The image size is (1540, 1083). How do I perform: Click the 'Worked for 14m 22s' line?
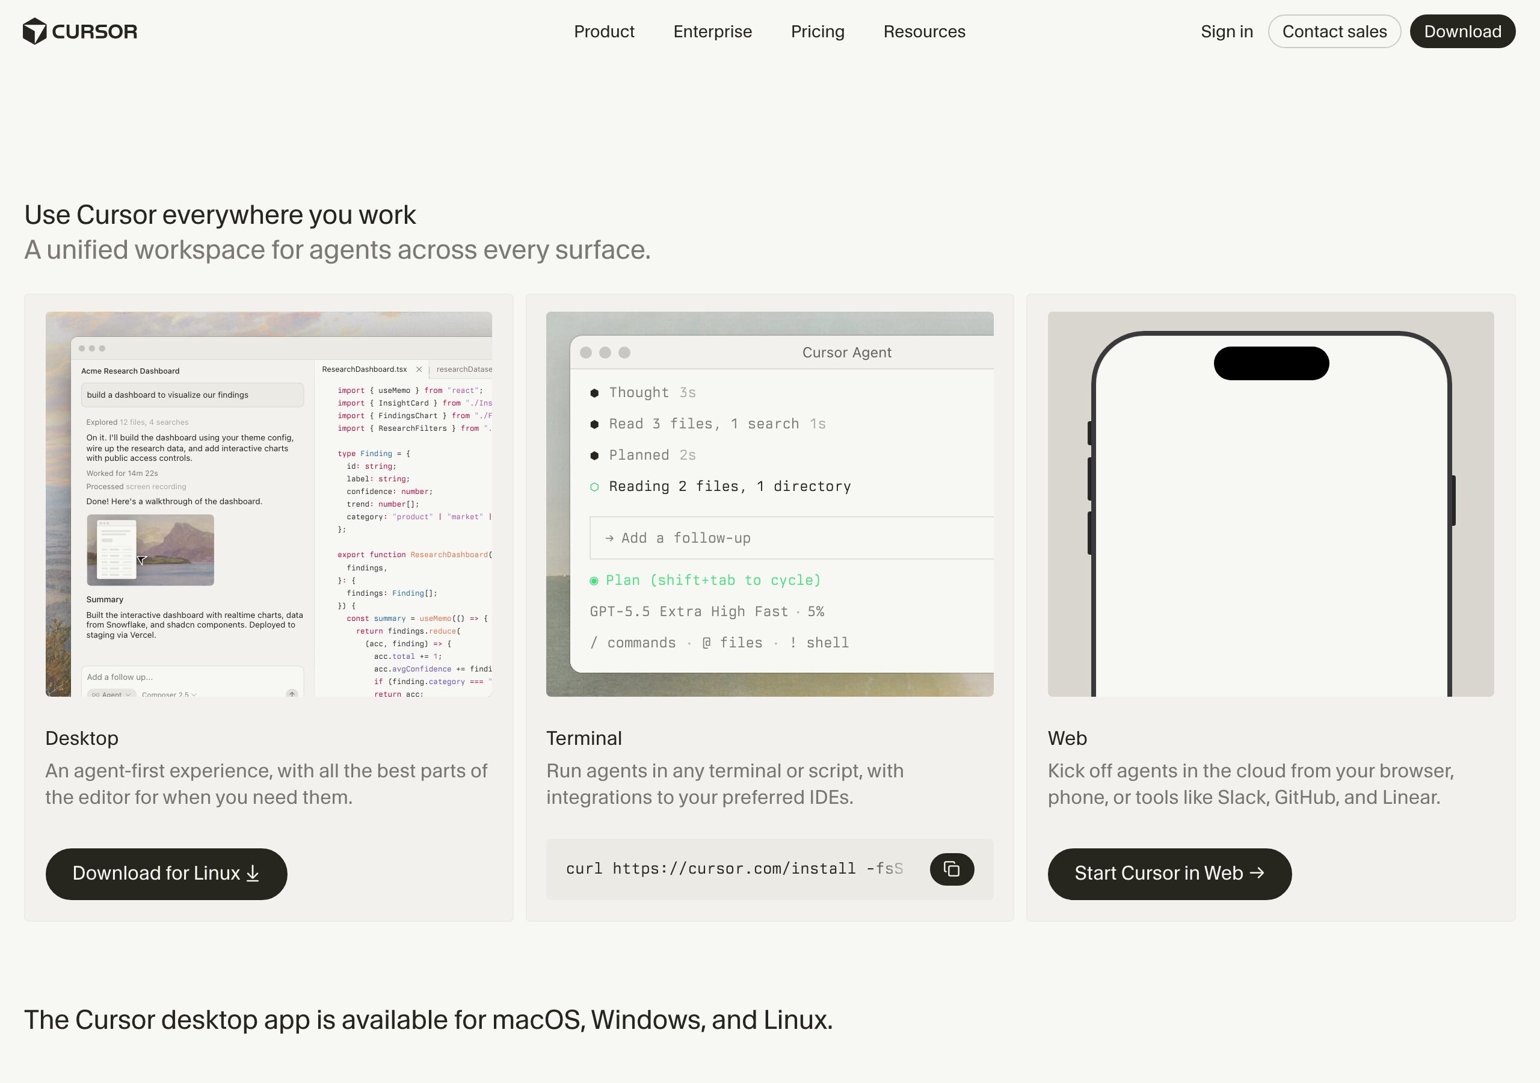coord(122,473)
